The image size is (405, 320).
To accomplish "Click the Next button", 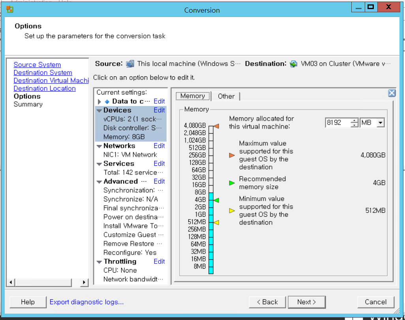I will (307, 302).
